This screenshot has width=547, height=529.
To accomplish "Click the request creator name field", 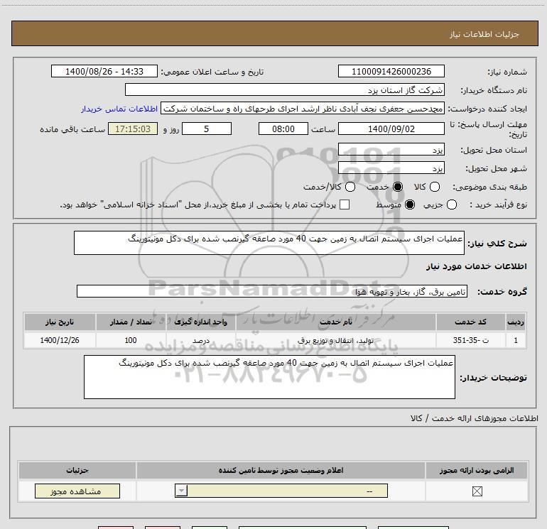I will pos(303,109).
